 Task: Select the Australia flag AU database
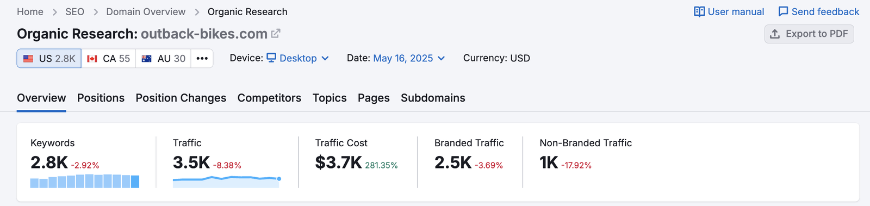click(x=163, y=58)
